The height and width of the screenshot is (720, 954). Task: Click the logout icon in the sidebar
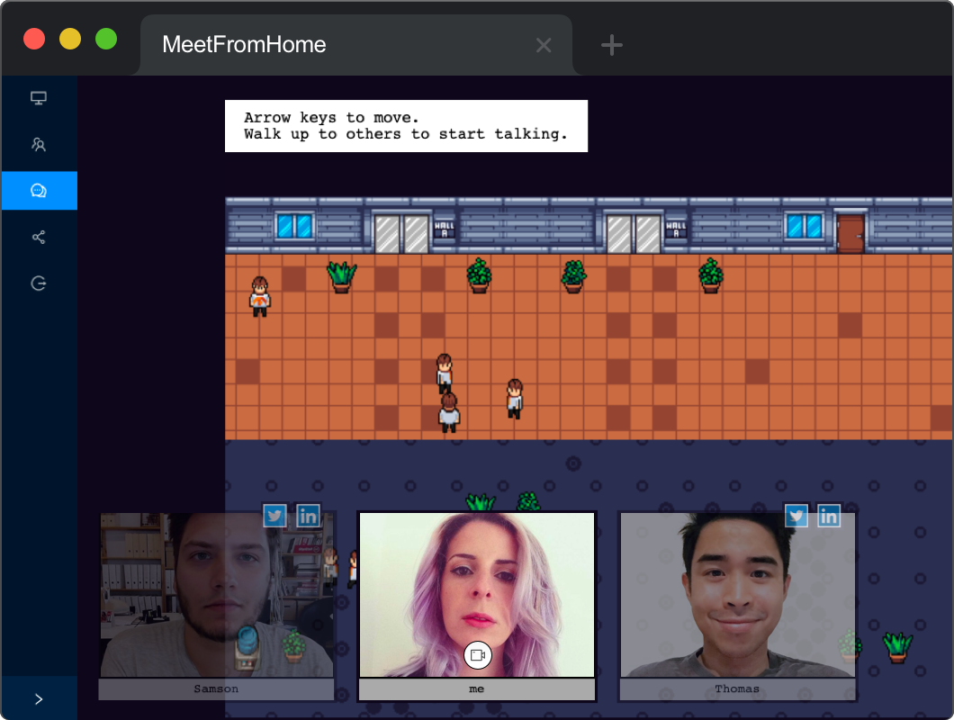(x=38, y=283)
